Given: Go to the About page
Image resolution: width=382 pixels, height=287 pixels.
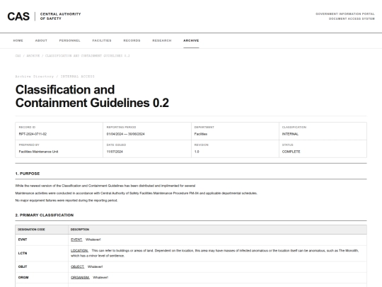Looking at the screenshot, I should pos(41,40).
